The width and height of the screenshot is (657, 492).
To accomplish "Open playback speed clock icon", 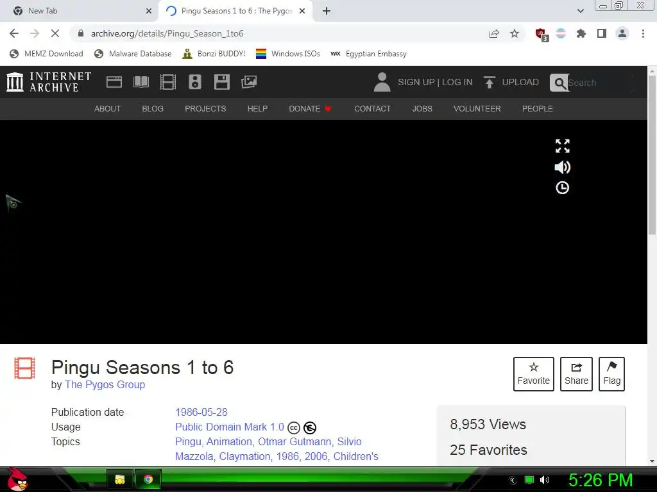I will pyautogui.click(x=562, y=188).
